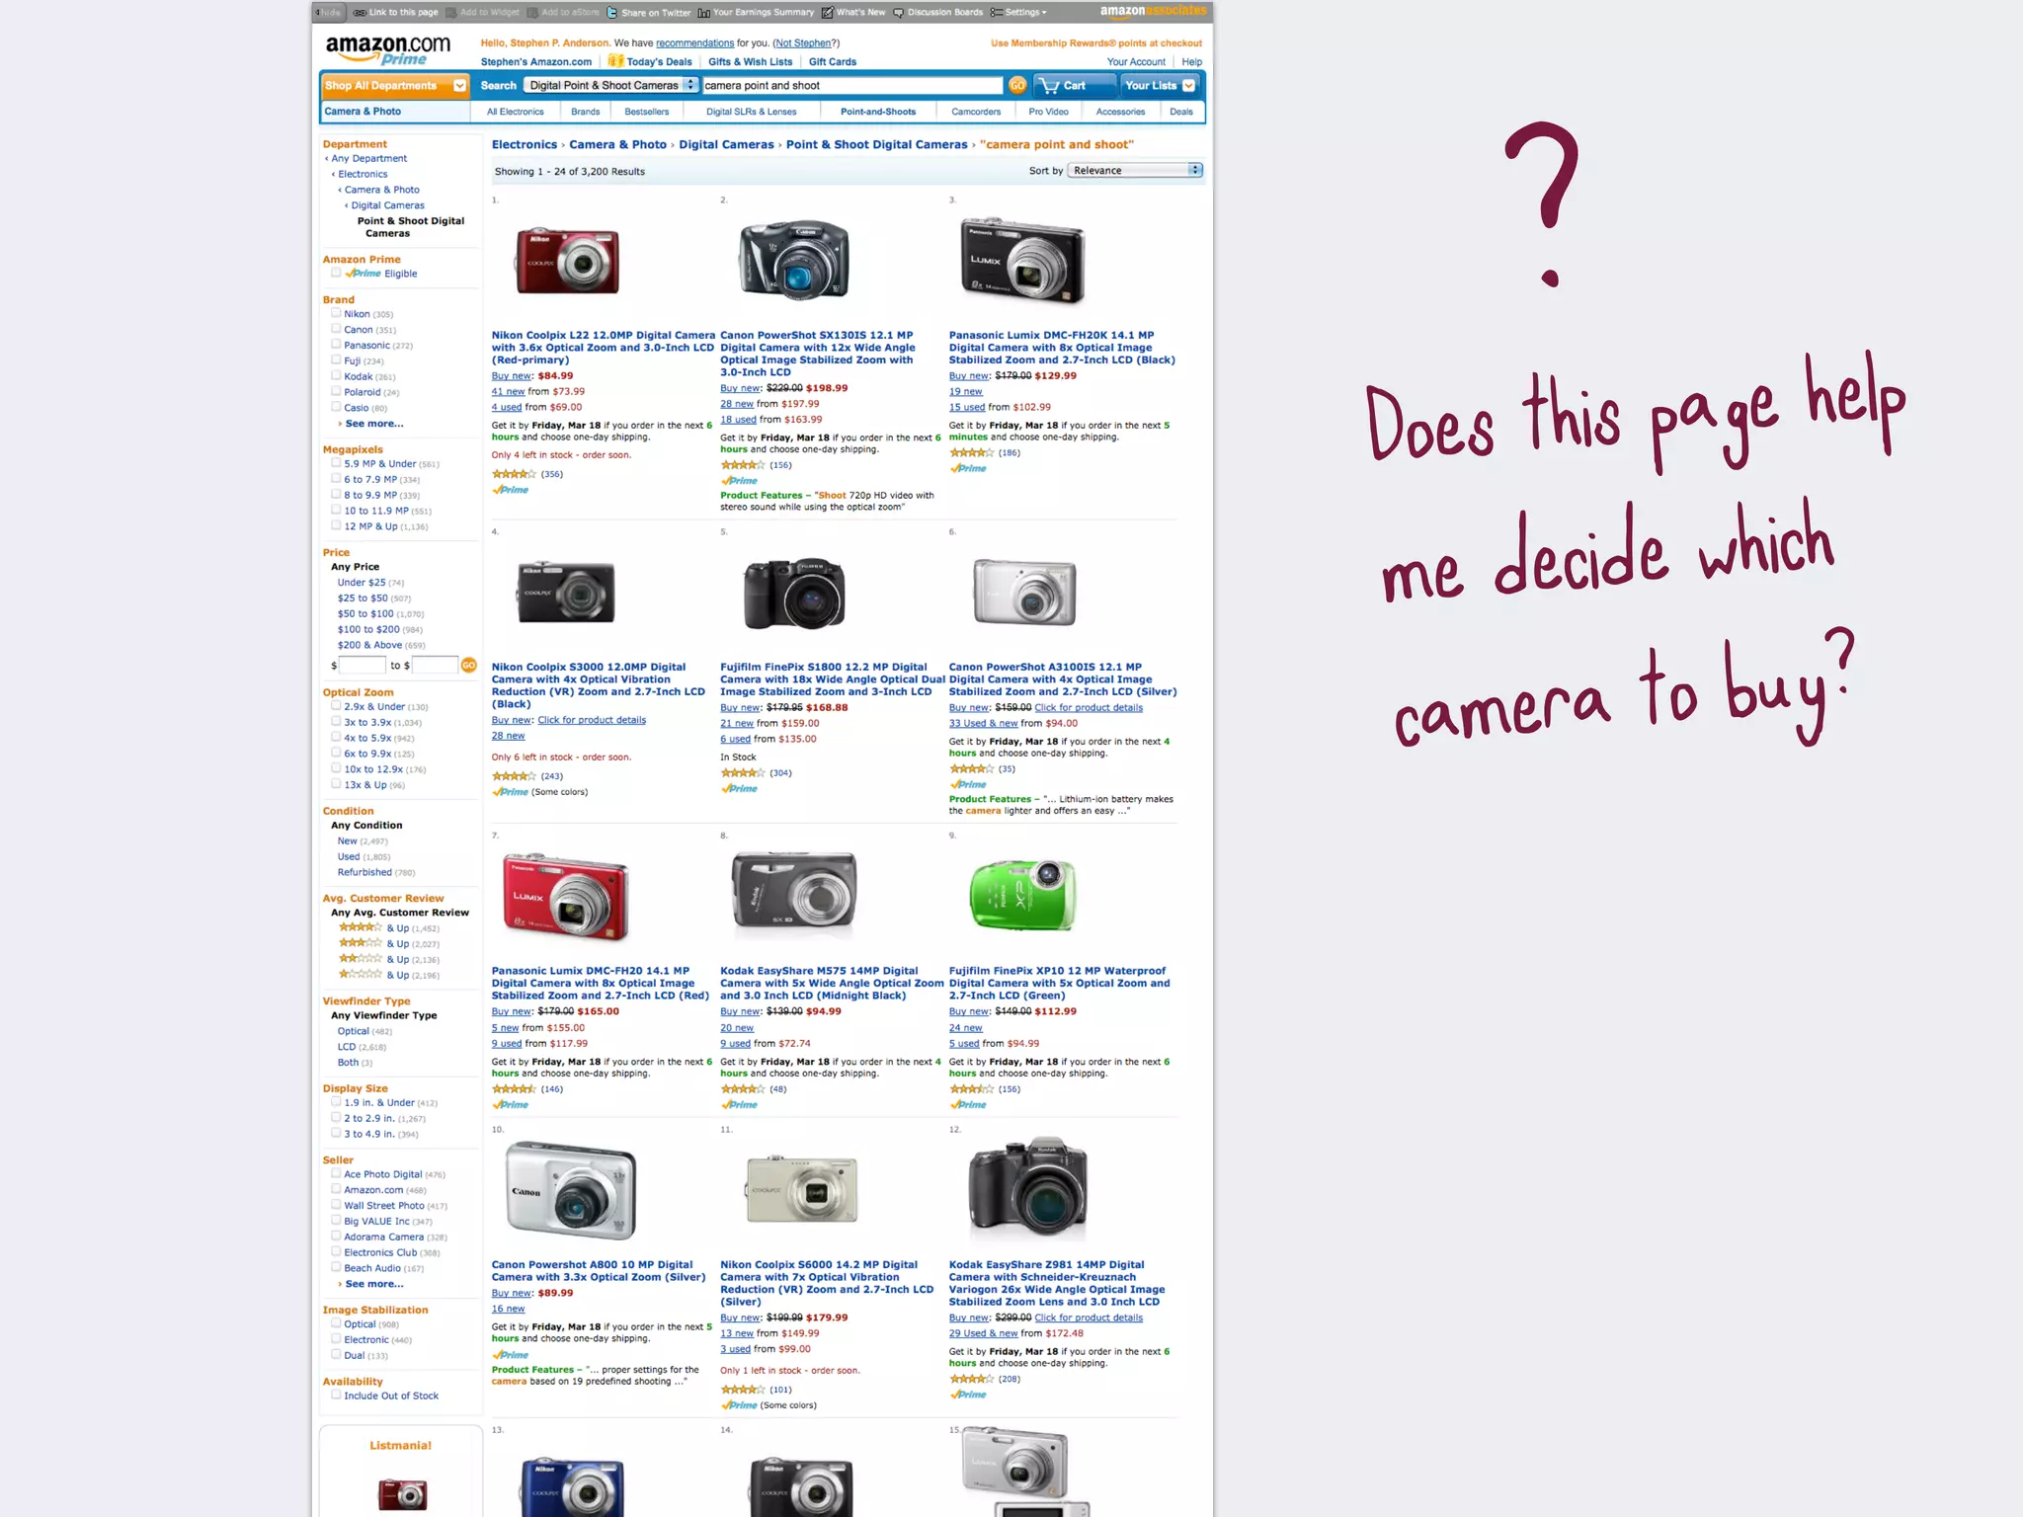The width and height of the screenshot is (2023, 1517).
Task: Click the recommendations link
Action: coord(694,43)
